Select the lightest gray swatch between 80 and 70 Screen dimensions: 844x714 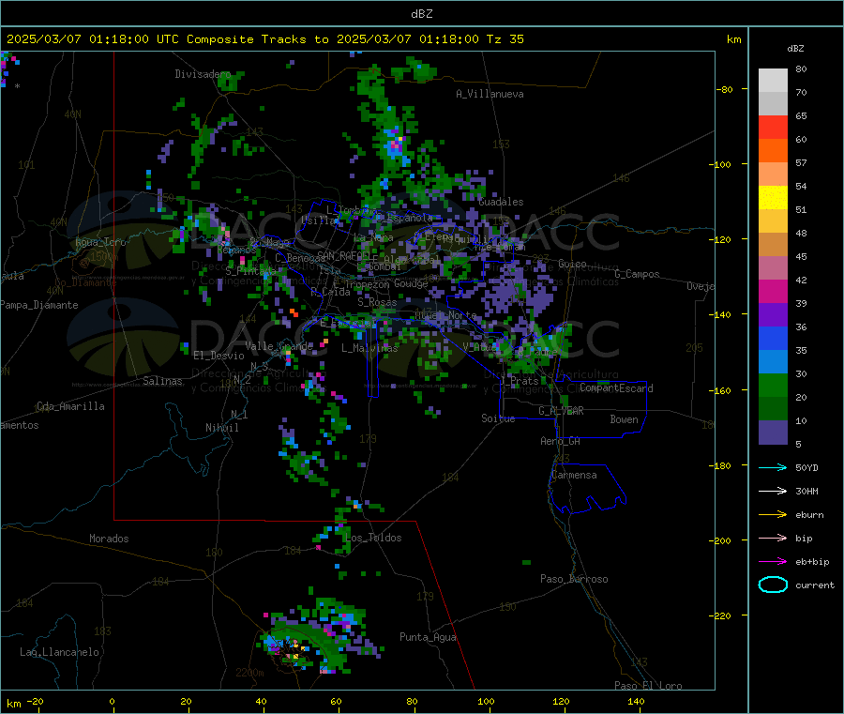pos(773,81)
